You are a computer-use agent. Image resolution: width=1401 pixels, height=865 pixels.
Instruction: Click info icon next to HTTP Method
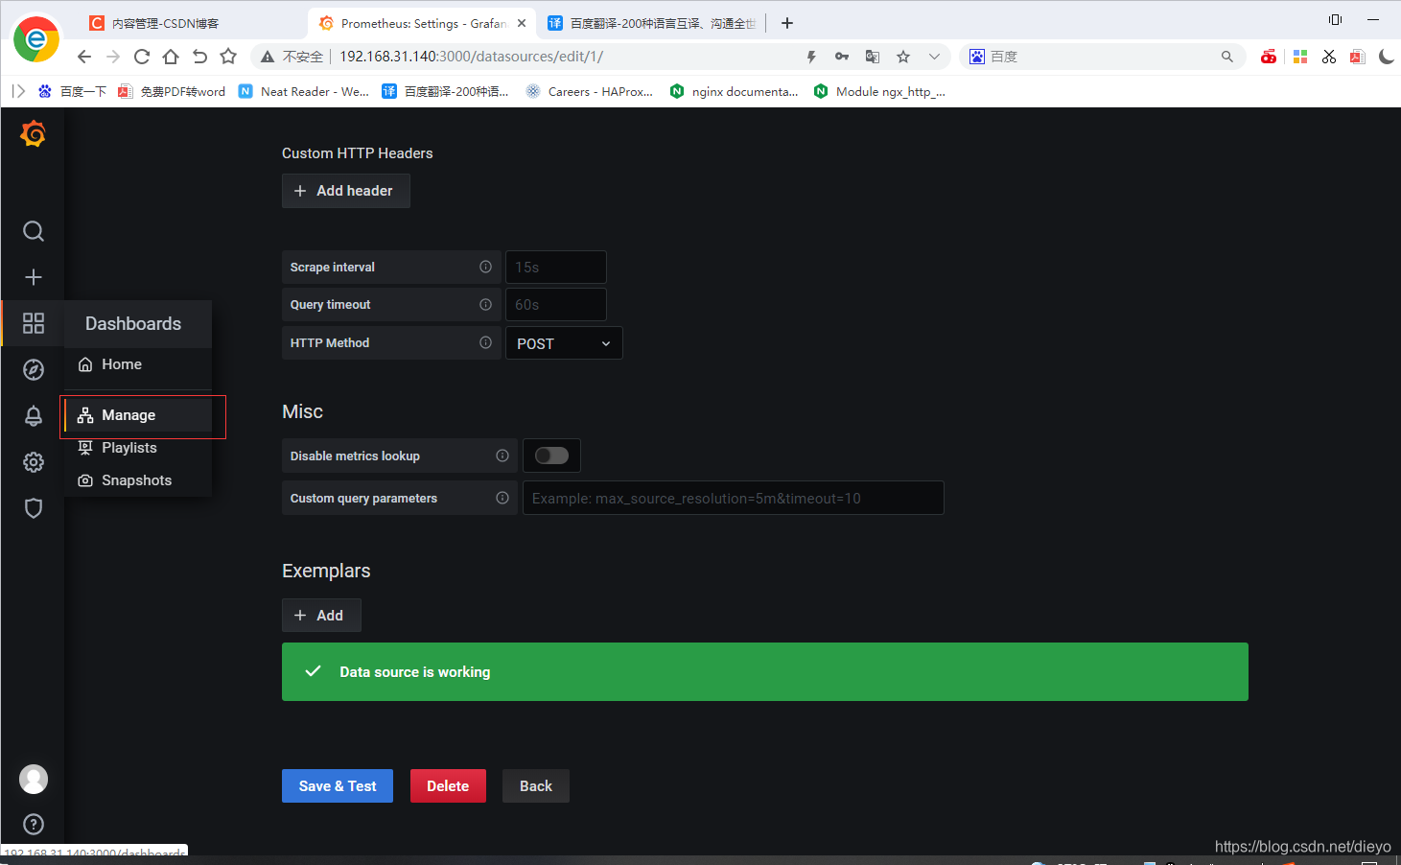click(x=485, y=342)
